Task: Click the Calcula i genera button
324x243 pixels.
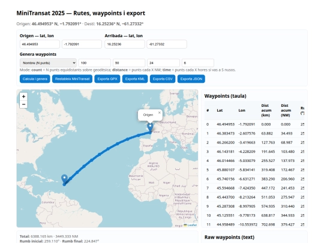Action: pos(35,79)
